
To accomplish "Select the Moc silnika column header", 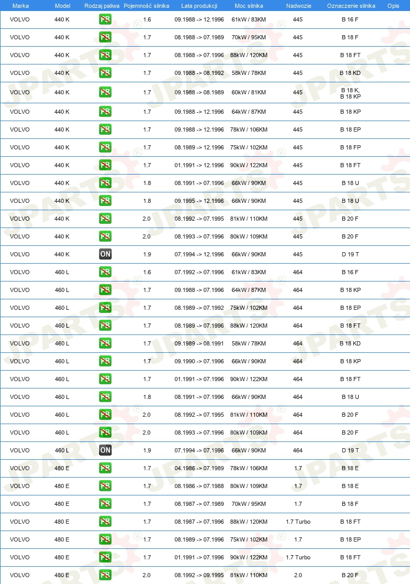I will pos(249,6).
